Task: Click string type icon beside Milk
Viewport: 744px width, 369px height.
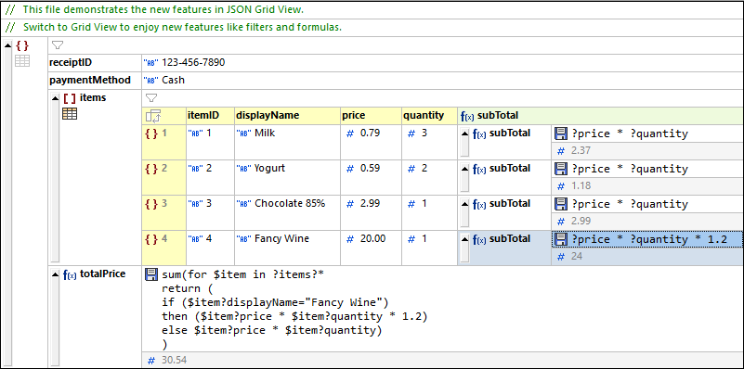Action: [x=244, y=134]
